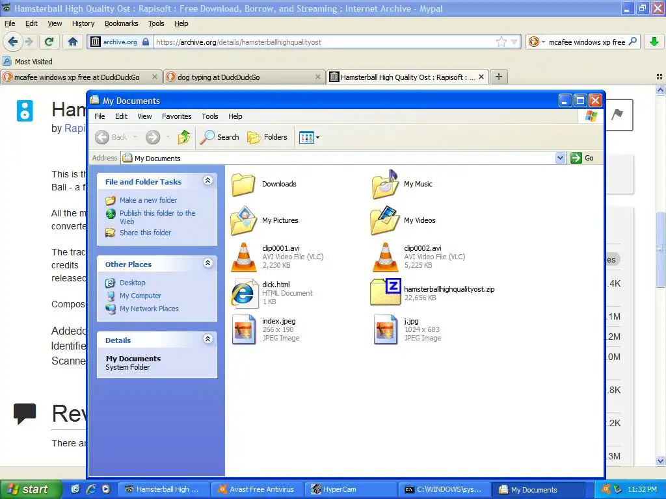Viewport: 666px width, 499px height.
Task: Switch to HyperCam taskbar item
Action: pyautogui.click(x=351, y=489)
